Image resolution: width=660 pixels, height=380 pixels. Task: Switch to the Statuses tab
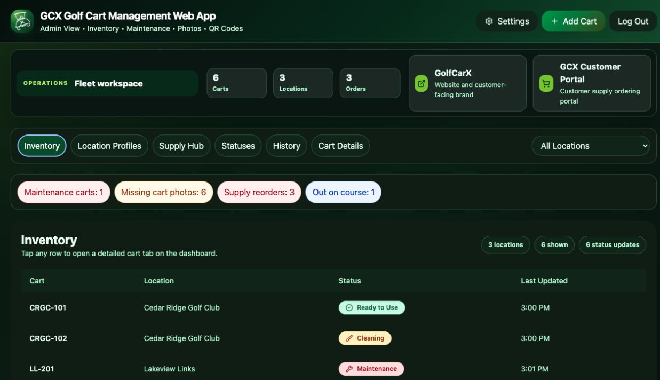point(238,146)
